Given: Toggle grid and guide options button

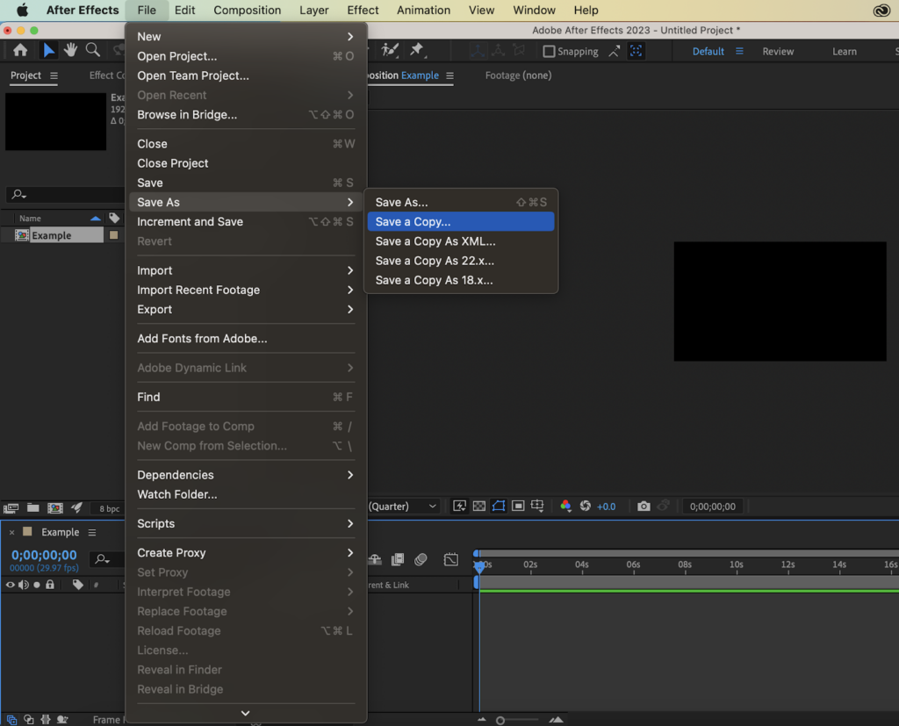Looking at the screenshot, I should [x=537, y=506].
